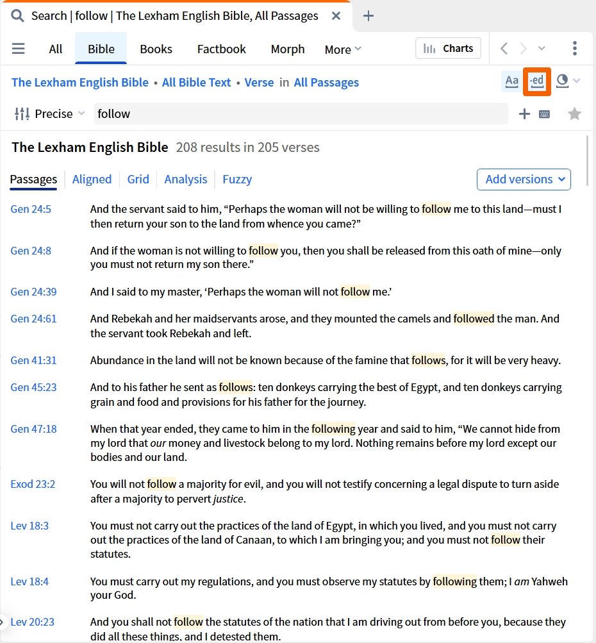Open Gen 47:18 reference
Viewport: 596px width, 643px height.
[x=33, y=429]
